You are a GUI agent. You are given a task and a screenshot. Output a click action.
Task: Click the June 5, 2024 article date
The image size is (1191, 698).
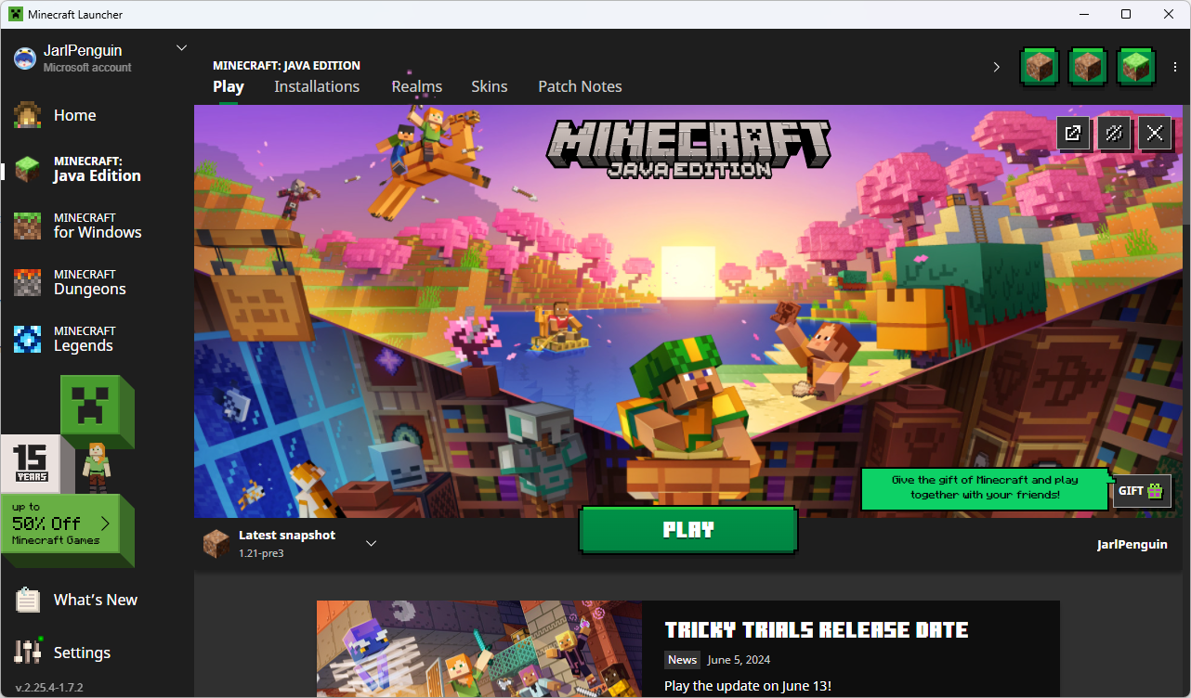tap(739, 660)
